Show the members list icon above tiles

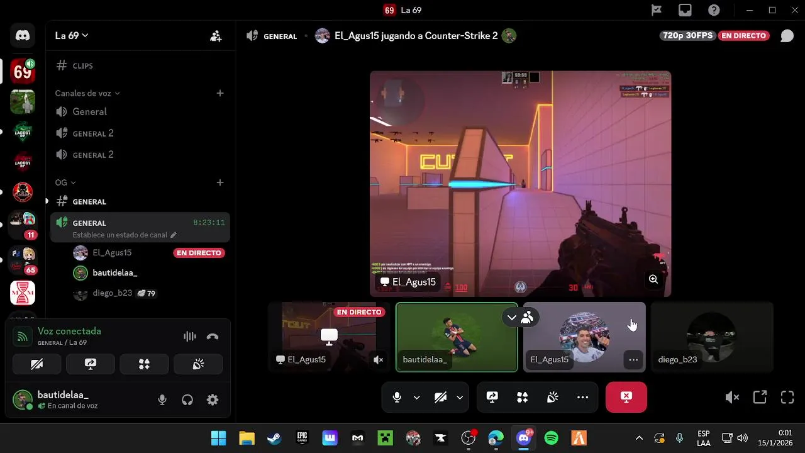tap(528, 318)
